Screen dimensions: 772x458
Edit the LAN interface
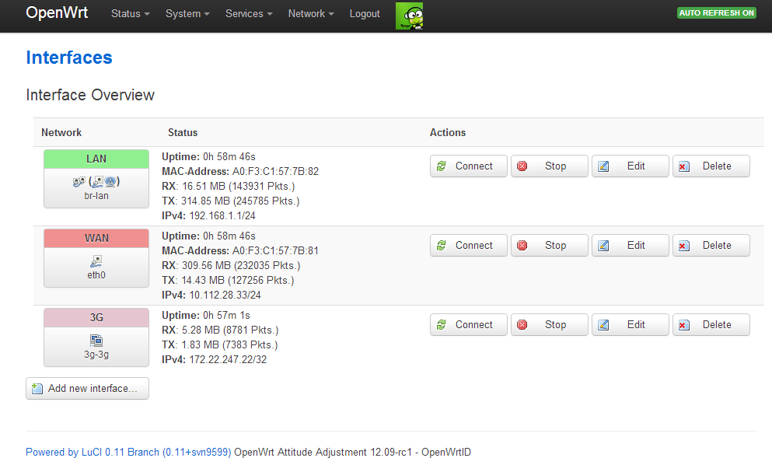631,166
